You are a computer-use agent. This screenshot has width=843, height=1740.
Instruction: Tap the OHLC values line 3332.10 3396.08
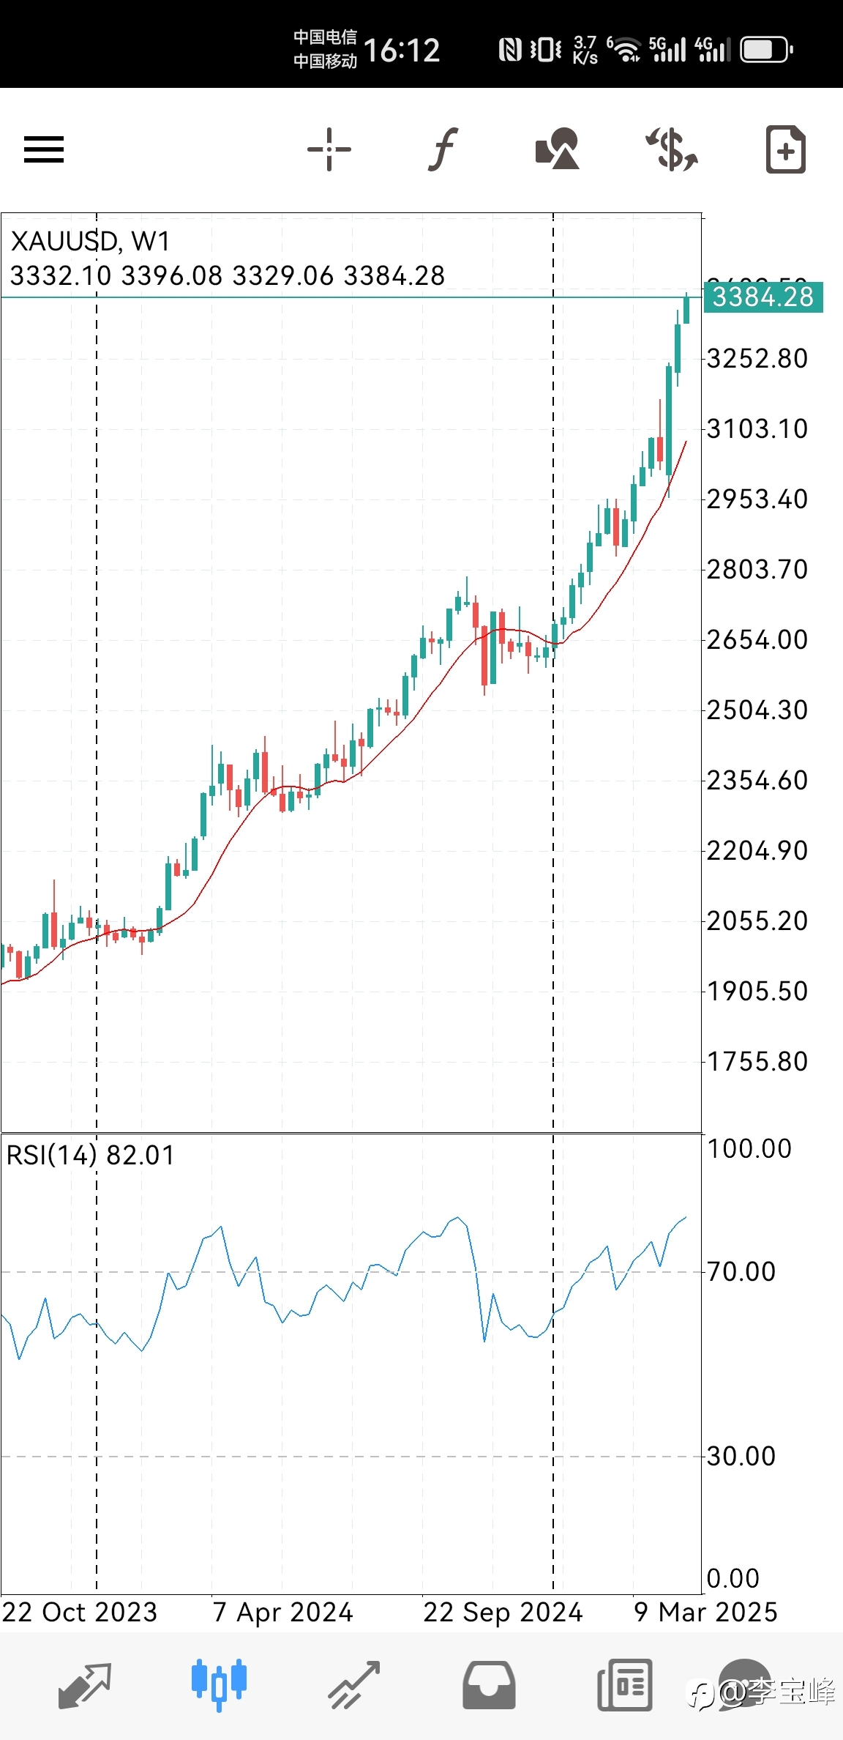[x=228, y=276]
